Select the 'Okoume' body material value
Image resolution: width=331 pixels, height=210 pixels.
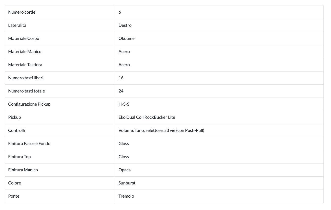click(127, 38)
